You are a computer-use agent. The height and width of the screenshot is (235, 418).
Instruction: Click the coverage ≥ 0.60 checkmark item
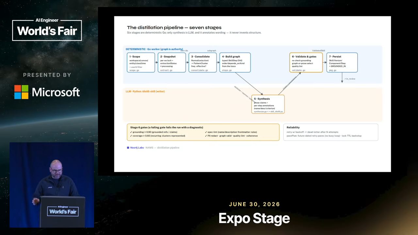(x=157, y=136)
